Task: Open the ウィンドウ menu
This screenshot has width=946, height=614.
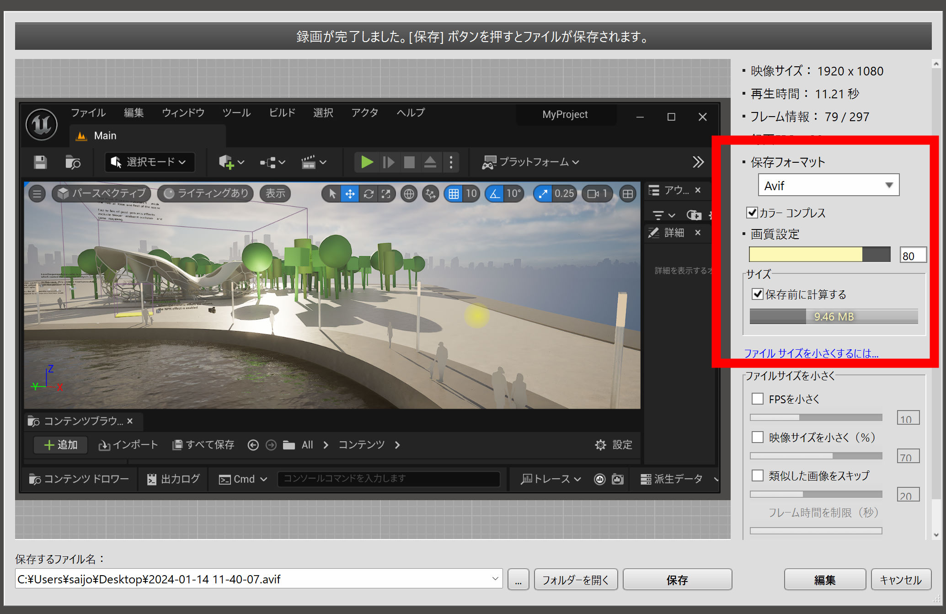Action: [183, 112]
